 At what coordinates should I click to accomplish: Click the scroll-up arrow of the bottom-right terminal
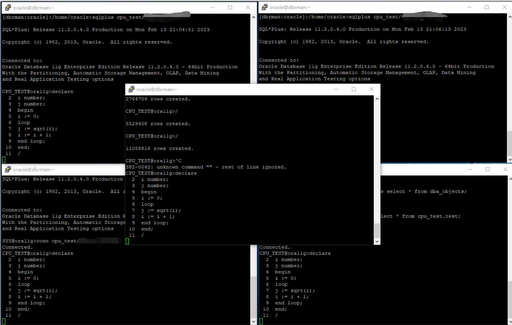coord(510,179)
